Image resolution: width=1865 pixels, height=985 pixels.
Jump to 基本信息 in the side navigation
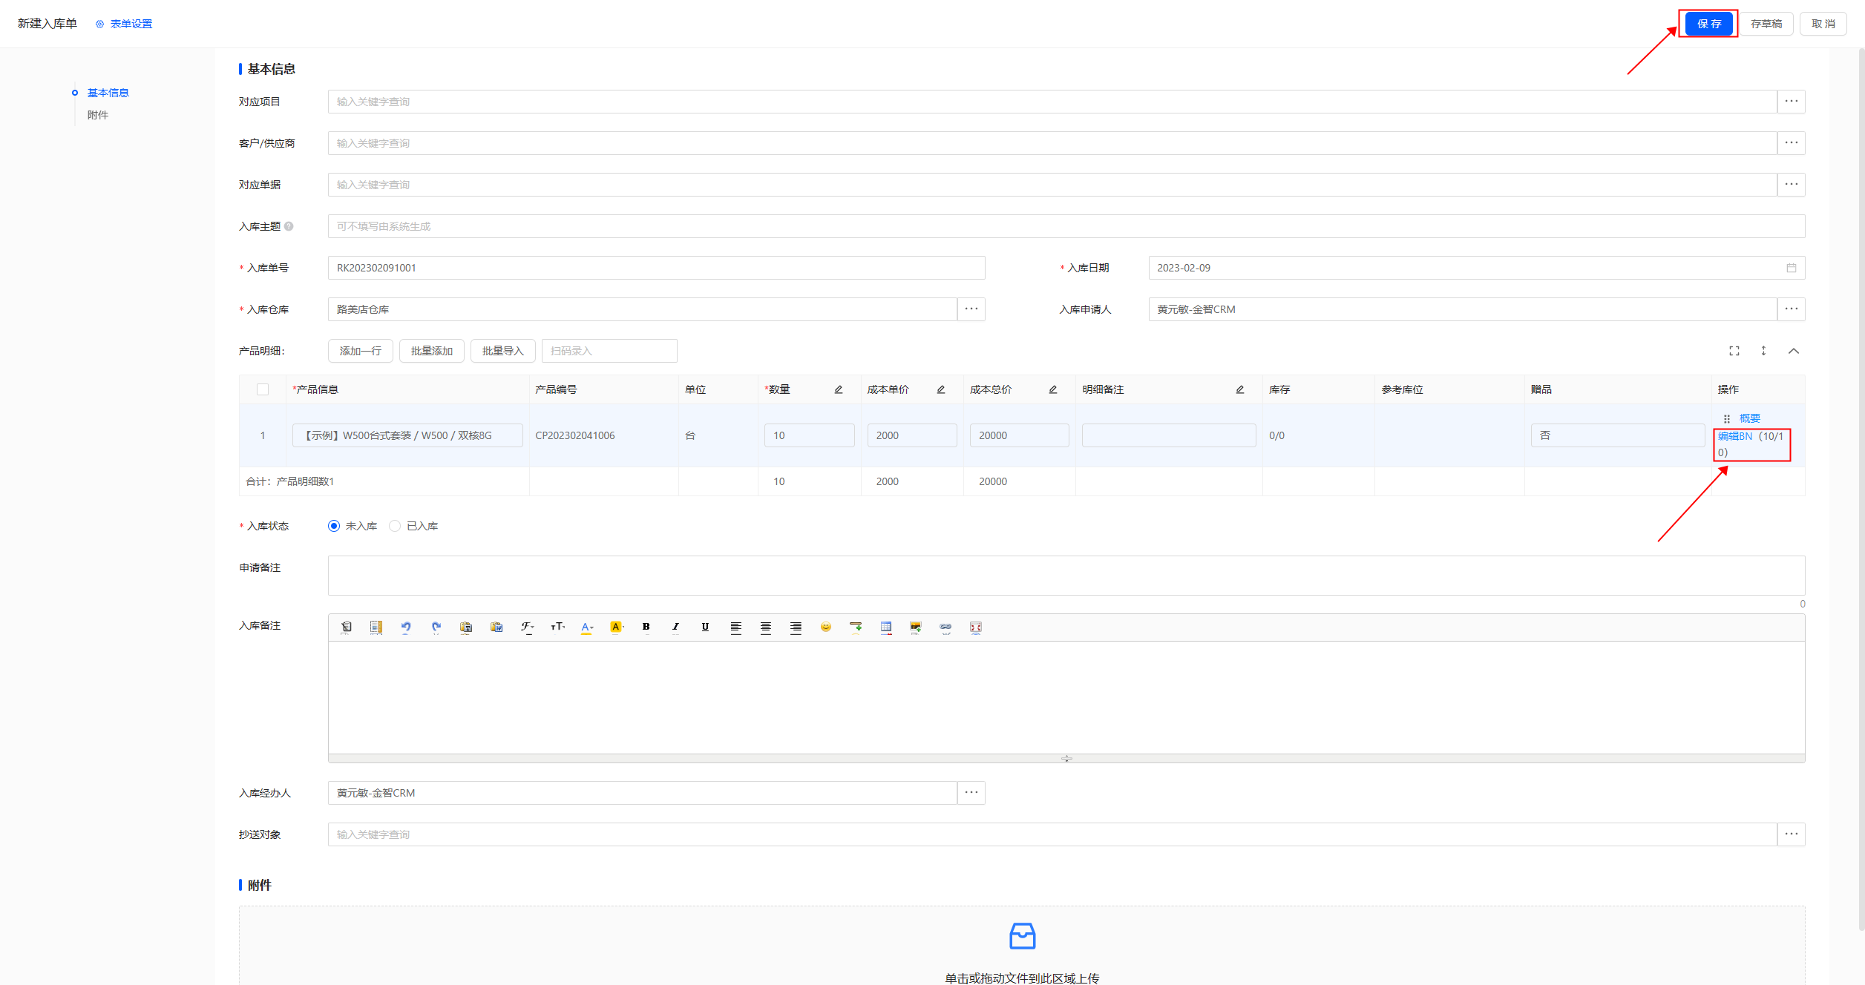click(108, 93)
